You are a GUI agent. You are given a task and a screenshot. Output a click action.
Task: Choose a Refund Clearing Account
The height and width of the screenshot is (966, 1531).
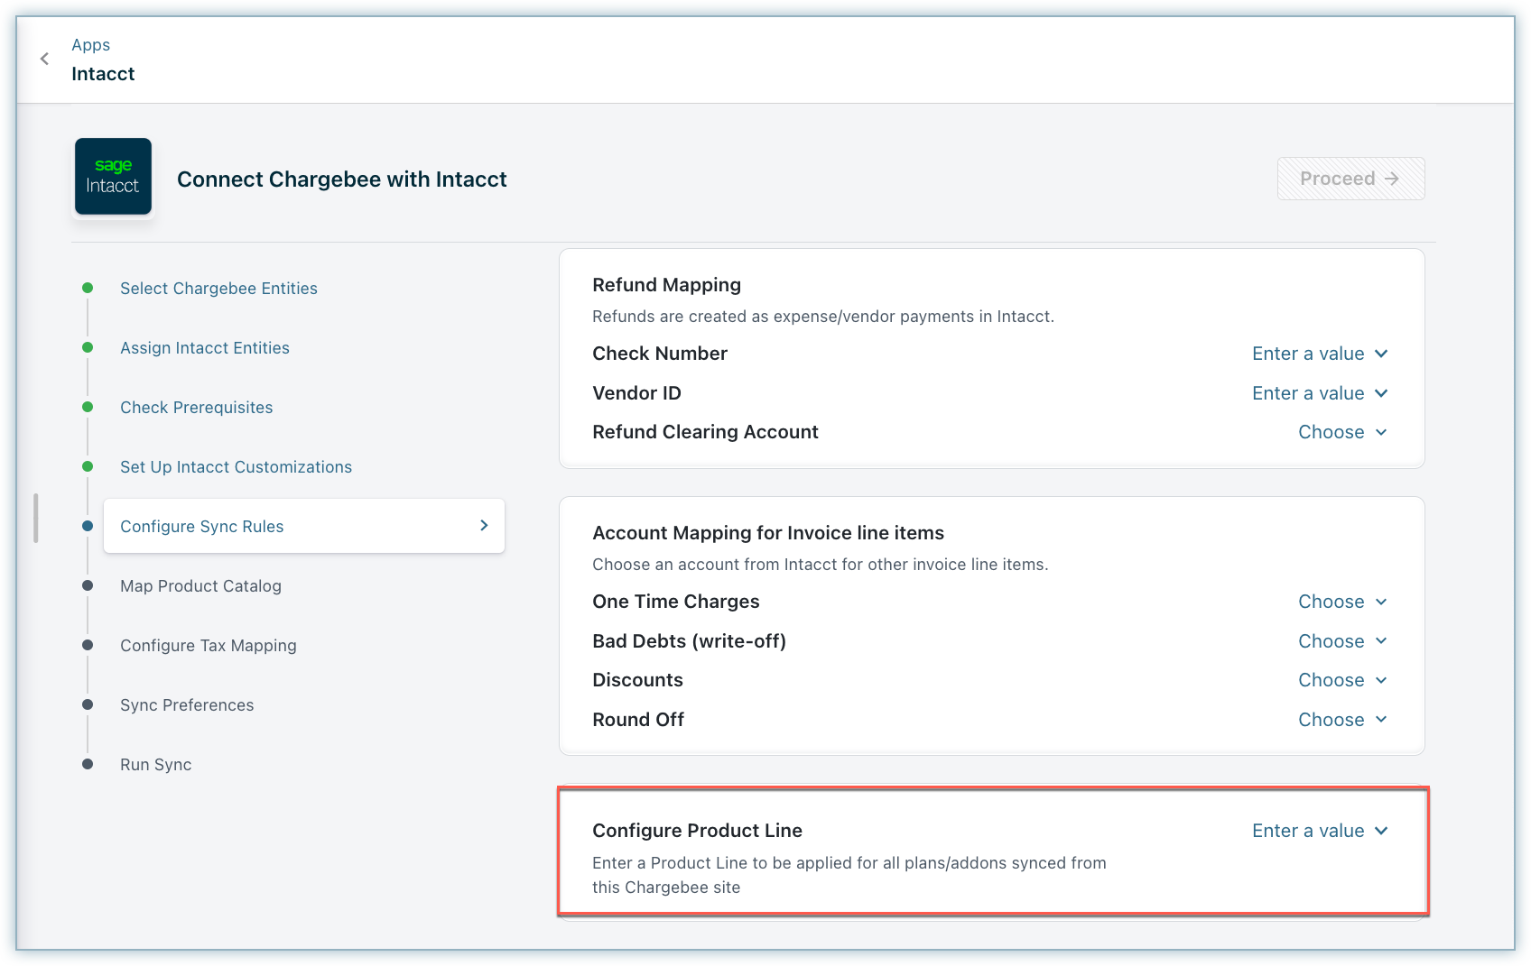(1341, 432)
